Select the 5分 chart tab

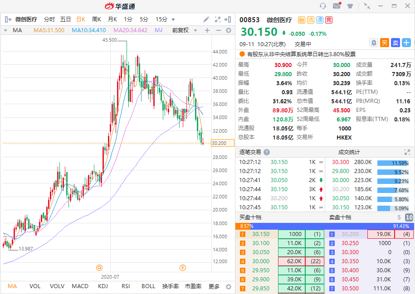click(144, 19)
